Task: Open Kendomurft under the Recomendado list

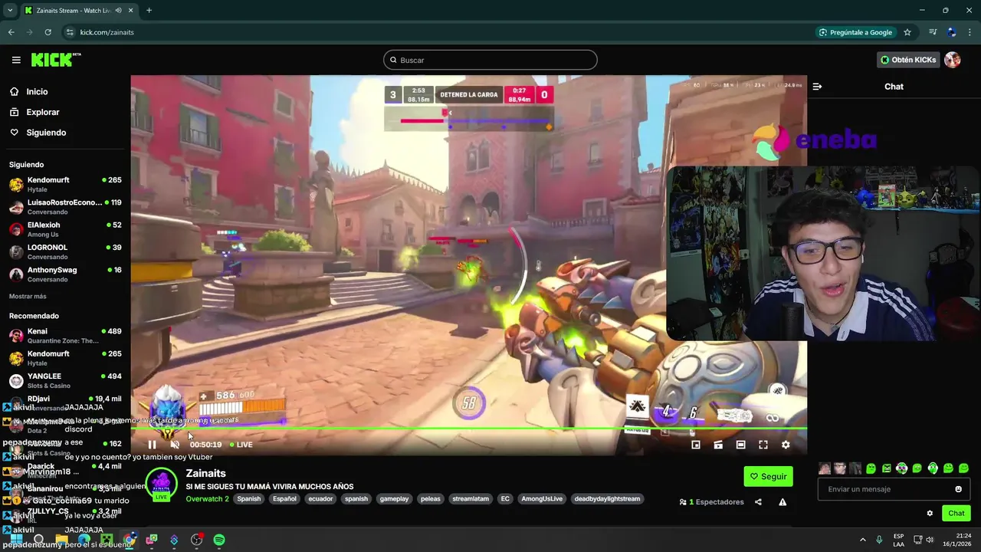Action: click(65, 358)
